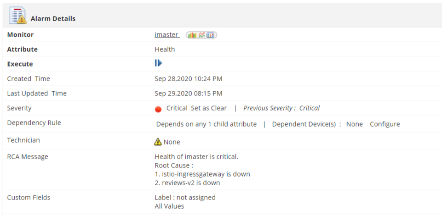The image size is (442, 216).
Task: Open the imaster monitor link
Action: point(166,35)
